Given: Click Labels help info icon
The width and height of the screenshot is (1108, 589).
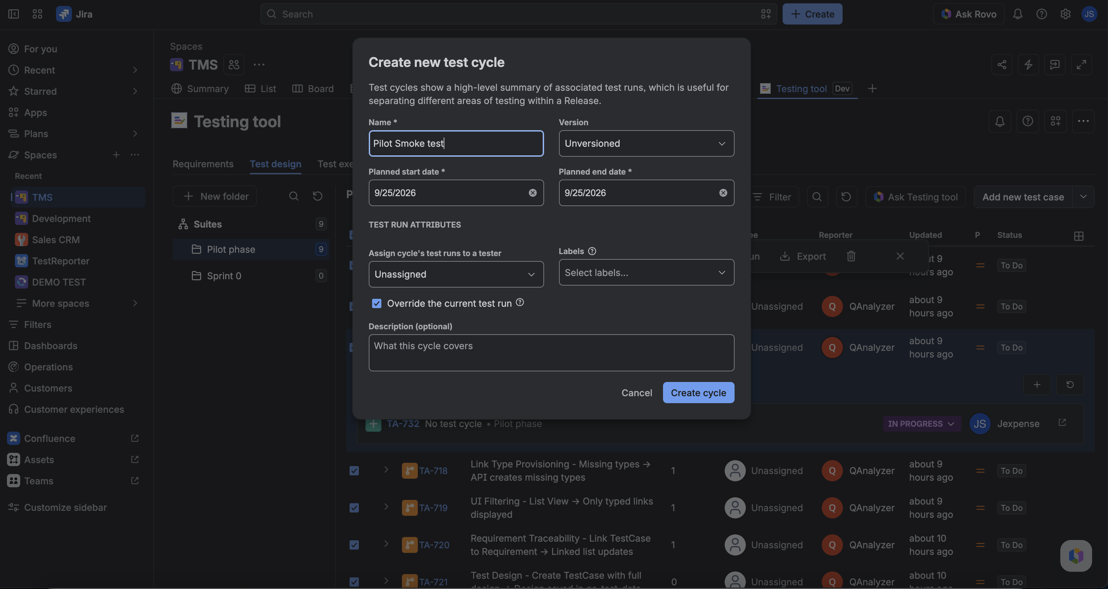Looking at the screenshot, I should [x=592, y=251].
